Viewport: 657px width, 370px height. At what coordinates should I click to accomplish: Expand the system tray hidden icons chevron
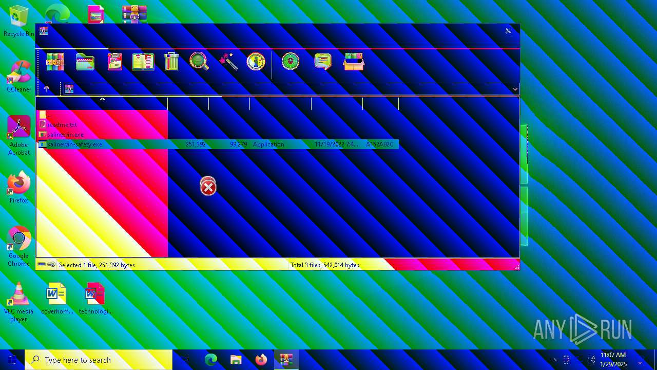tap(553, 360)
